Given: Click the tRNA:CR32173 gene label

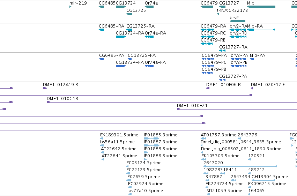Looking at the screenshot, I should click(232, 10).
